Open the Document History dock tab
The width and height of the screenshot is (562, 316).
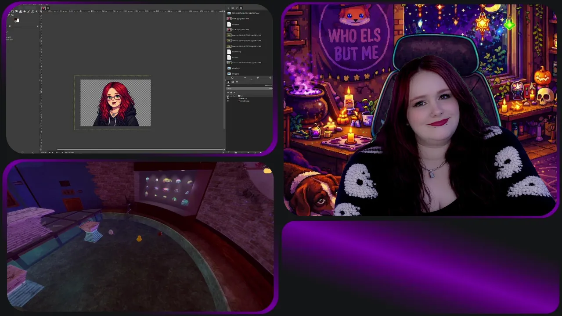click(241, 8)
